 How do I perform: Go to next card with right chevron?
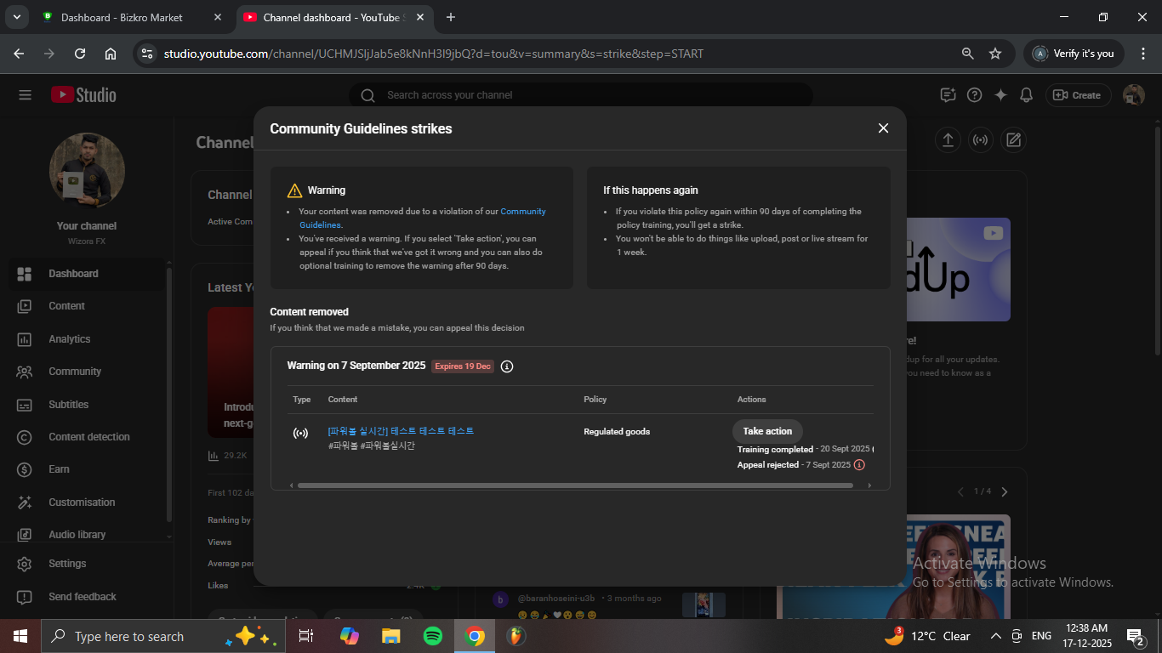pos(1005,491)
